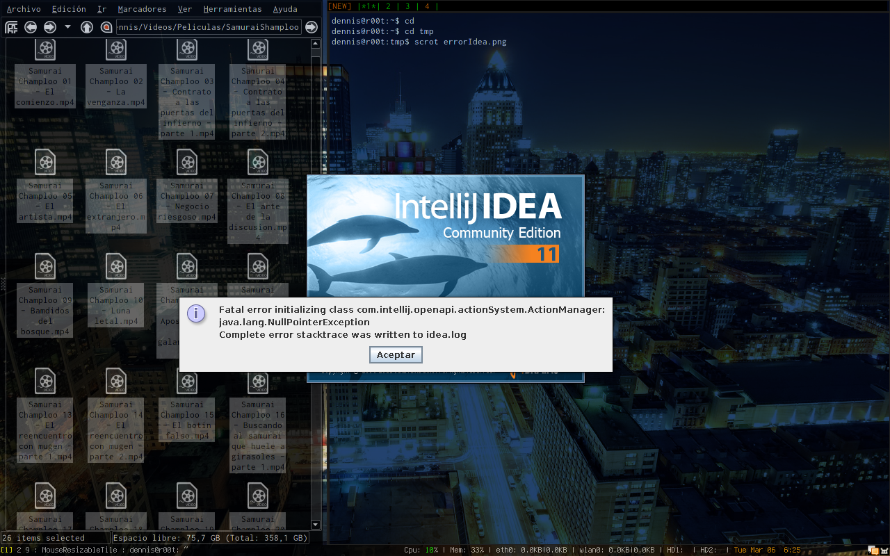Click 'eth0: 0.0KB|0.0KB' status entry
890x556 pixels.
click(532, 550)
